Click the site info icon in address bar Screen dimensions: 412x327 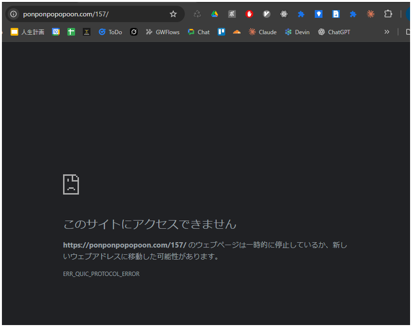13,14
